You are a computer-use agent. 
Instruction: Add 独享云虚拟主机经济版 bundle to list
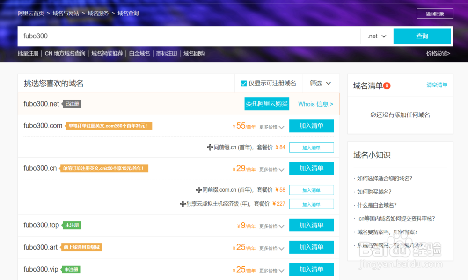pyautogui.click(x=311, y=204)
